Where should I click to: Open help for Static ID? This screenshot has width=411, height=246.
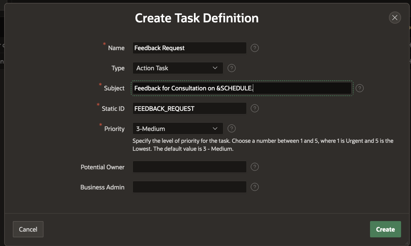[254, 109]
